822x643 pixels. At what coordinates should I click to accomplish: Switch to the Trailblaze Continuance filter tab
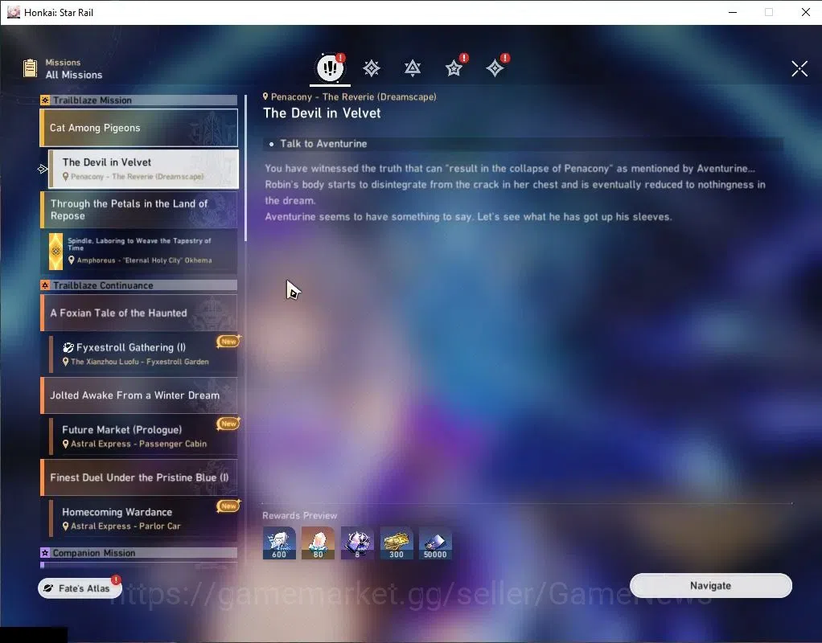pos(413,68)
